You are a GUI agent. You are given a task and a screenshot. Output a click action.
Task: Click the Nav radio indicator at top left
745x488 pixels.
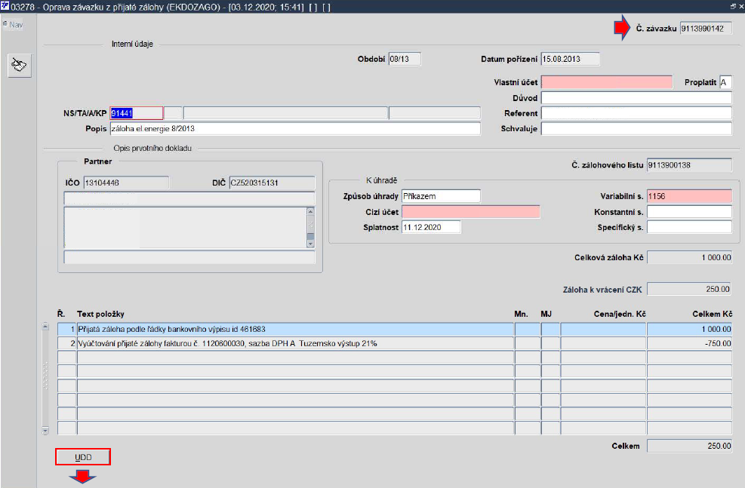point(5,24)
